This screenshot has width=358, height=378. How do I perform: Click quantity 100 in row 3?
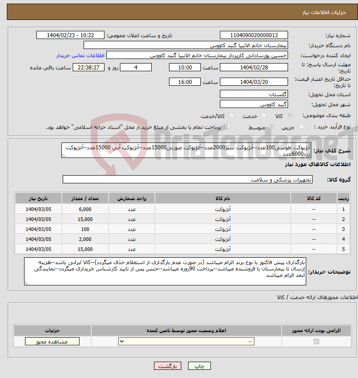pos(85,229)
